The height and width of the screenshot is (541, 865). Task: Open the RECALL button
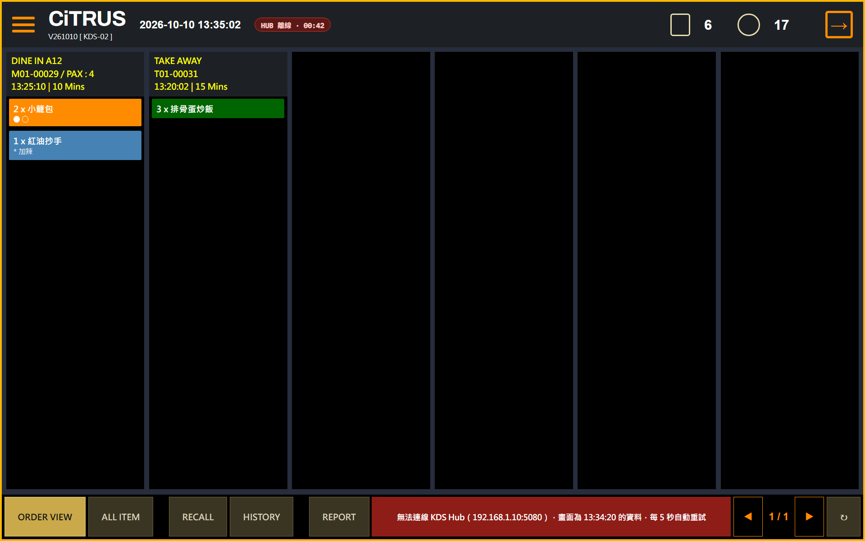(198, 517)
